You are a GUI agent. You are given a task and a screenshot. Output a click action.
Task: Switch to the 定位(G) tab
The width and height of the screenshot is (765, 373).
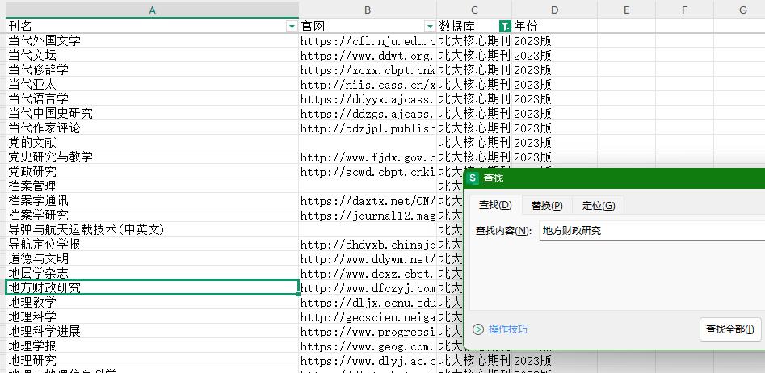pyautogui.click(x=599, y=206)
